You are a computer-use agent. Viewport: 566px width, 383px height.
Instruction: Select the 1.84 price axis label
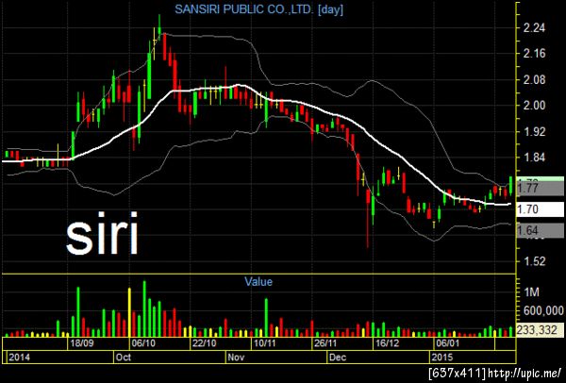535,158
